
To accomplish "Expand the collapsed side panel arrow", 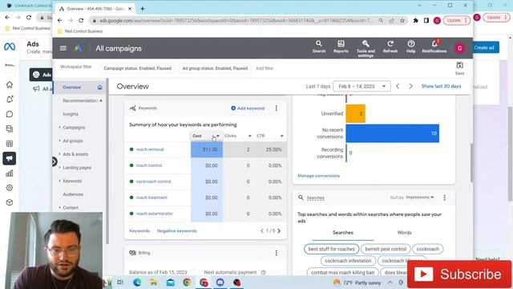I will click(x=55, y=161).
